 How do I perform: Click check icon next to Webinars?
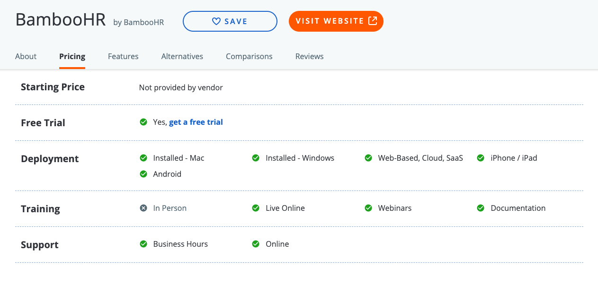click(368, 208)
